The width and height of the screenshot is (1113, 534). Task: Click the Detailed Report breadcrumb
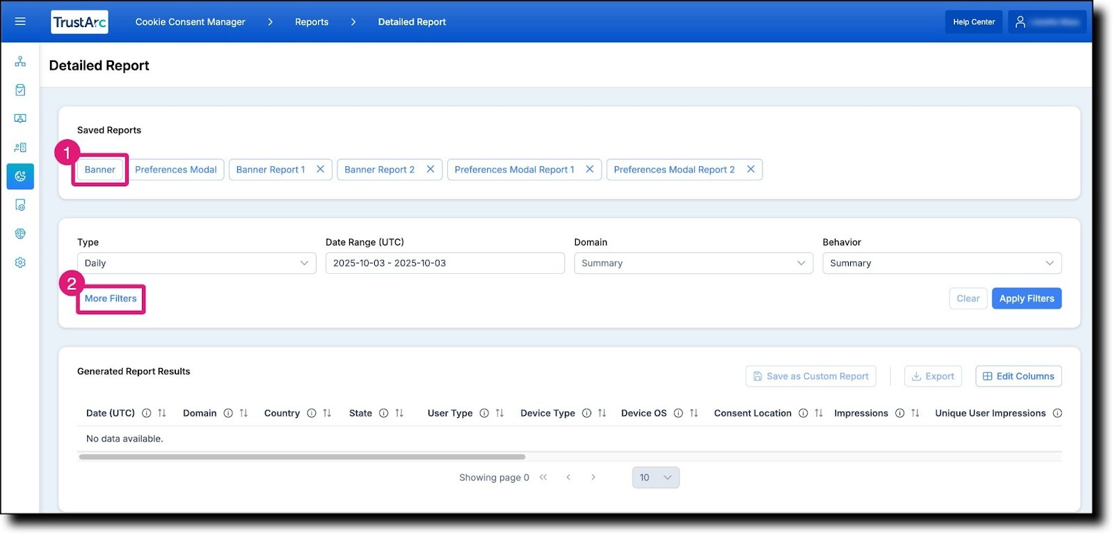pos(412,22)
